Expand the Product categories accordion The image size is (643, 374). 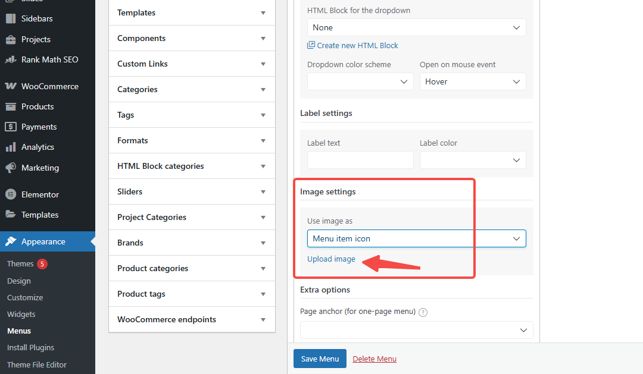pyautogui.click(x=191, y=268)
